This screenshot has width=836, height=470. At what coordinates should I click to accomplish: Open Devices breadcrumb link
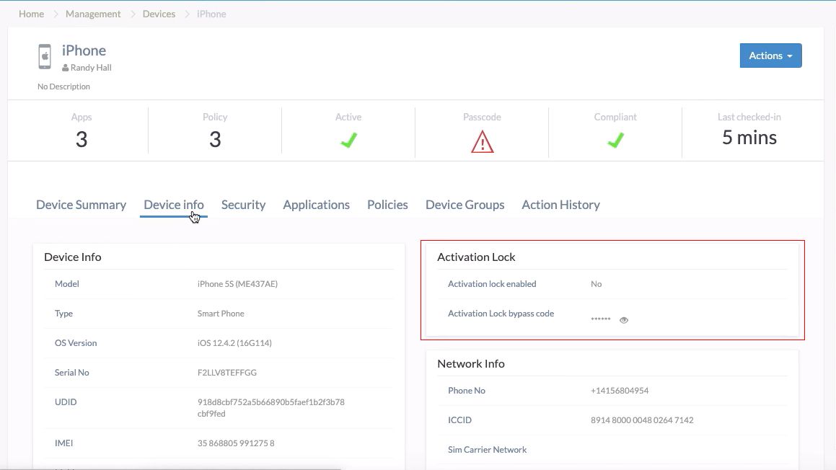pos(159,14)
